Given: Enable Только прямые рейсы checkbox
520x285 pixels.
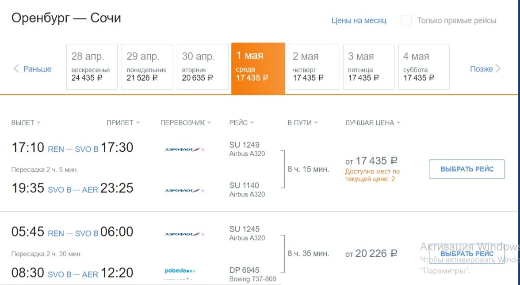Looking at the screenshot, I should tap(406, 21).
